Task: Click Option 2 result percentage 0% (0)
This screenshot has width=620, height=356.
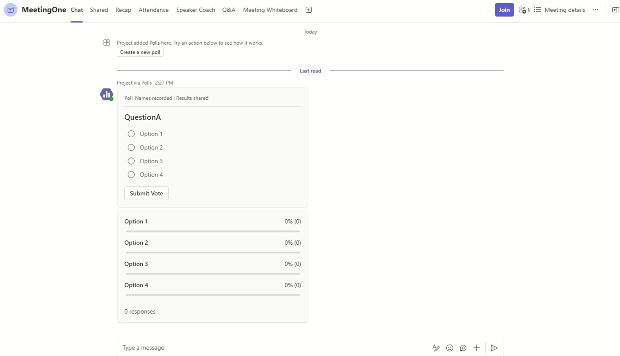Action: [293, 243]
